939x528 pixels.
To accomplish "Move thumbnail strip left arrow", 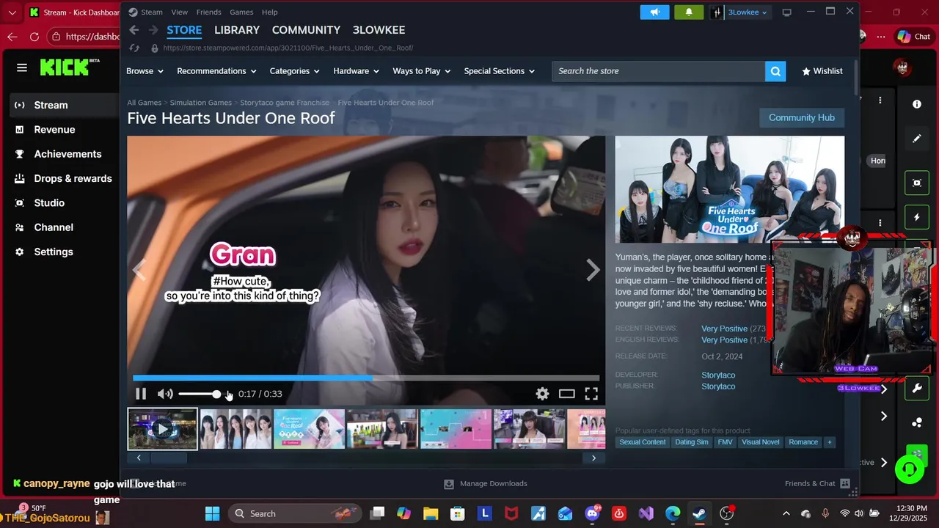I will click(139, 458).
